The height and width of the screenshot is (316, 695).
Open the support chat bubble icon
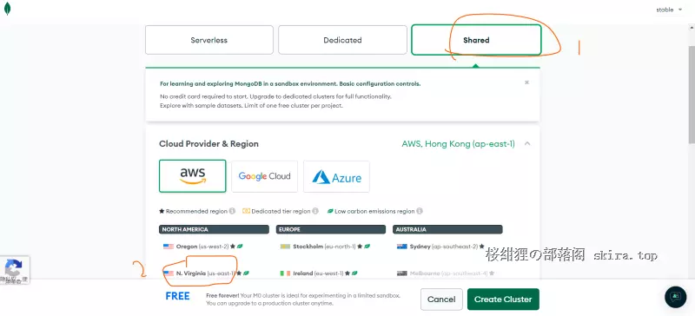(x=676, y=297)
